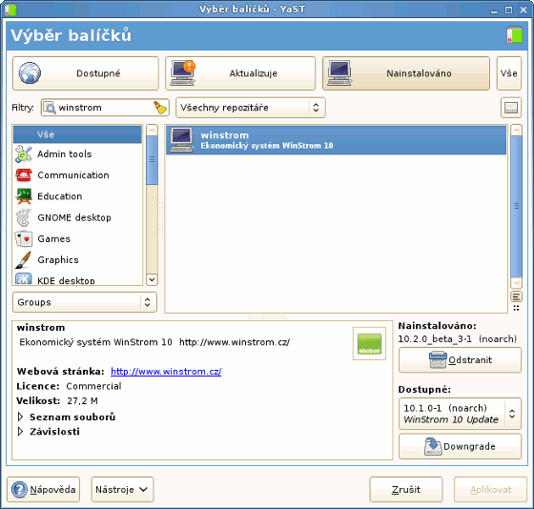Click package list scroll up arrow
The width and height of the screenshot is (534, 509).
(516, 131)
